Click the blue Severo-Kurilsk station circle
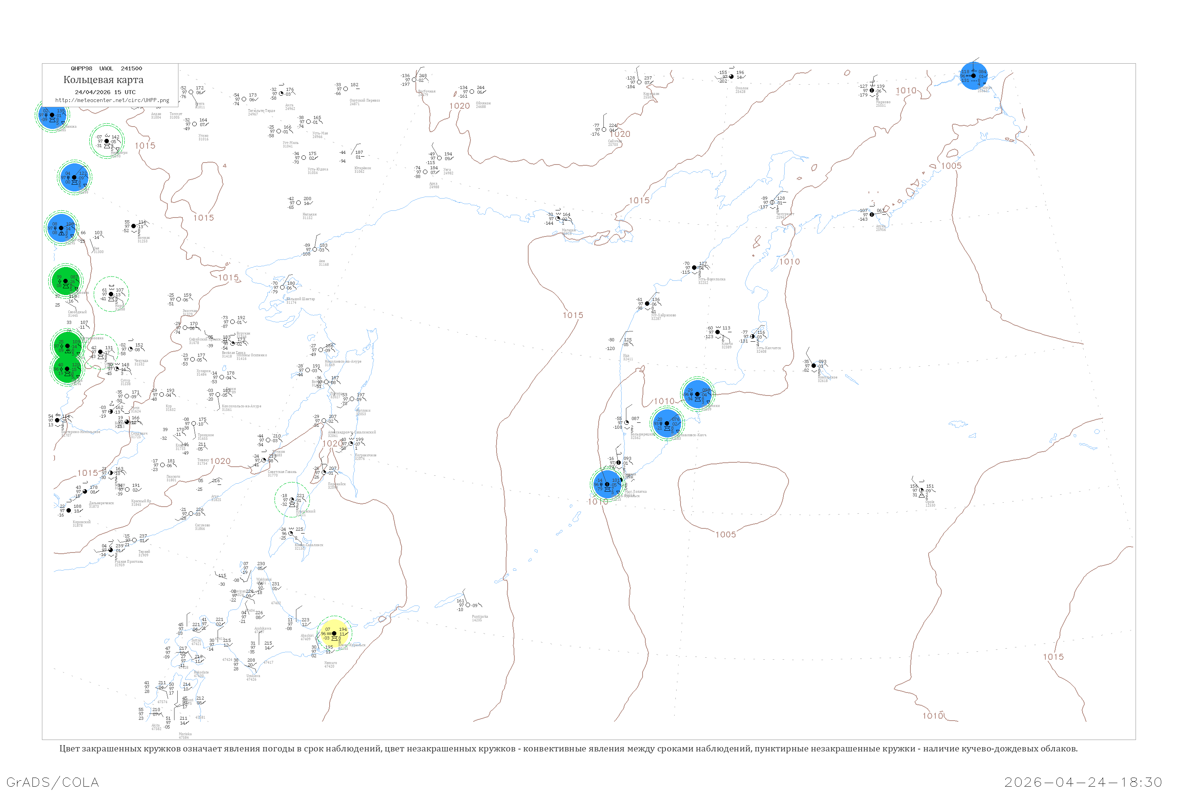Image resolution: width=1187 pixels, height=791 pixels. coord(607,484)
